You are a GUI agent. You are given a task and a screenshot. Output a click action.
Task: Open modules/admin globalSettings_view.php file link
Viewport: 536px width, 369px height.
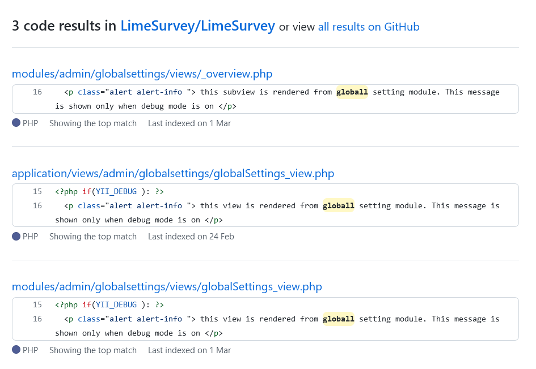click(167, 287)
